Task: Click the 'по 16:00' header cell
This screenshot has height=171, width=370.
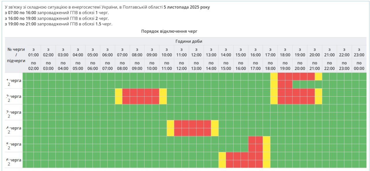Action: pos(240,66)
